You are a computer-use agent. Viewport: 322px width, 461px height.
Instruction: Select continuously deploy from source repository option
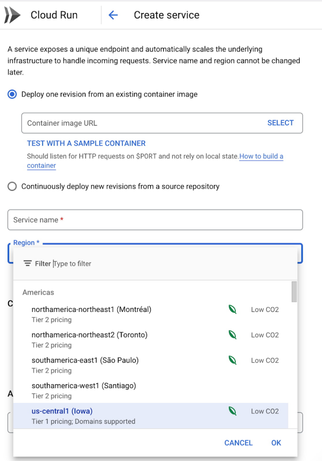coord(13,186)
